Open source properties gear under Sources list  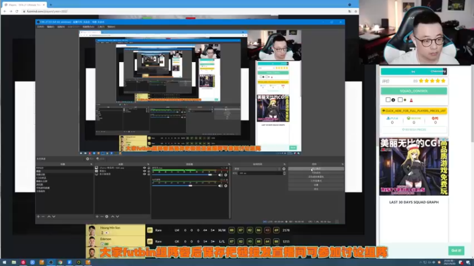pyautogui.click(x=107, y=216)
